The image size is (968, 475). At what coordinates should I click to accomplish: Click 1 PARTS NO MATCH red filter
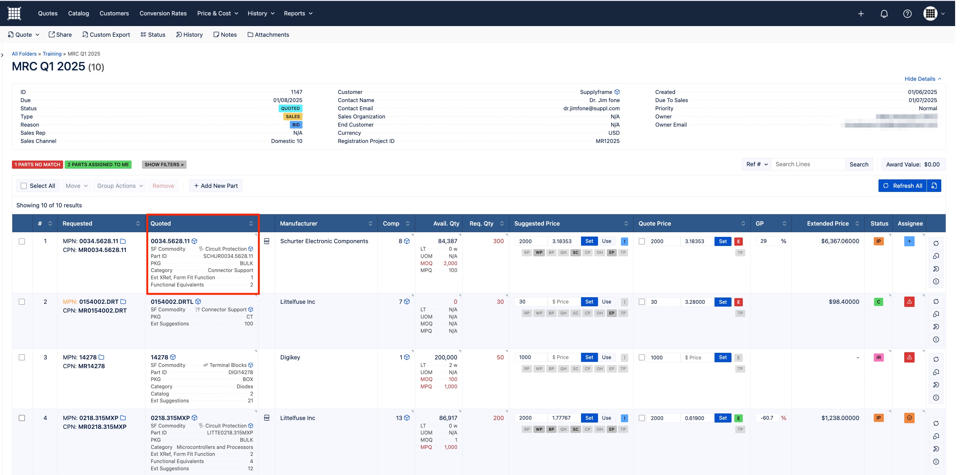(37, 165)
